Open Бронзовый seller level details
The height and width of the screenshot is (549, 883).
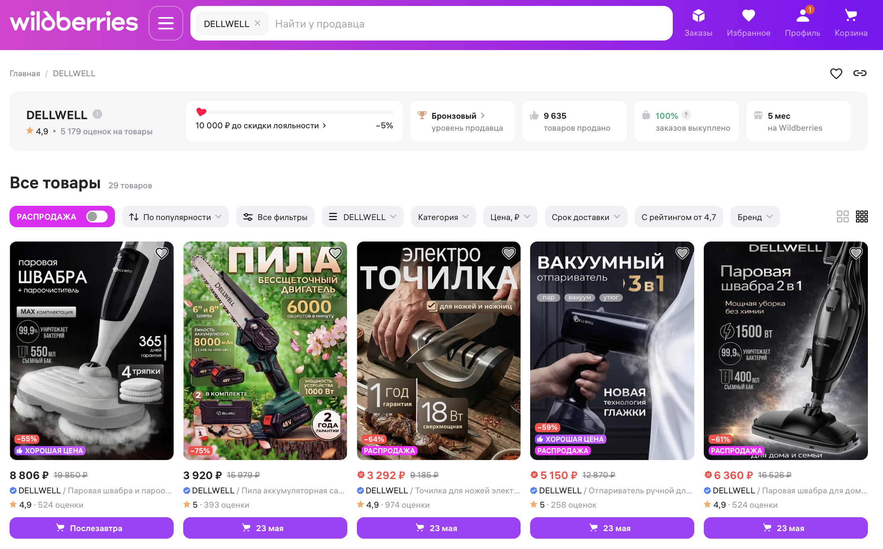458,116
